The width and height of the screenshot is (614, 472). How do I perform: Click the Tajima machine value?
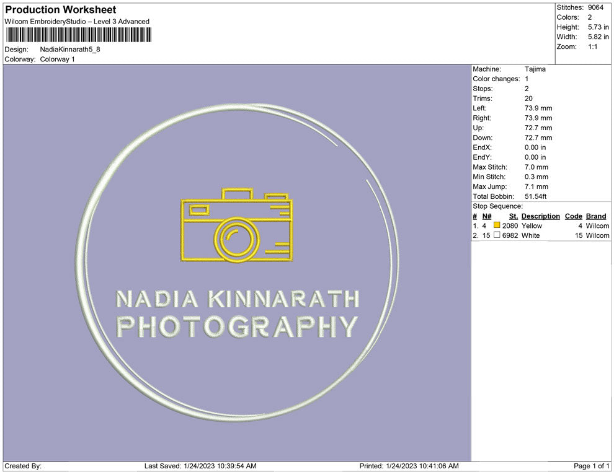[x=535, y=69]
